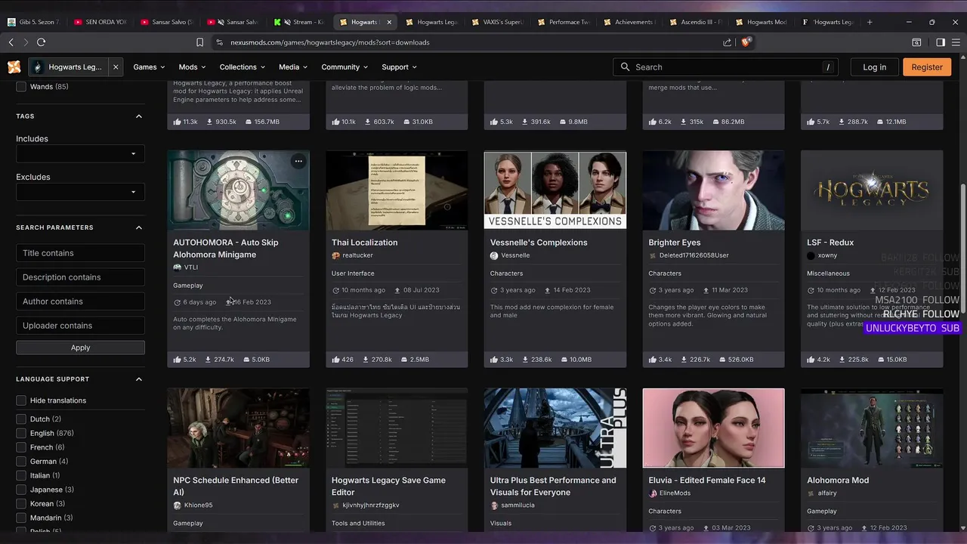Screen dimensions: 967x544
Task: Open realtucker author avatar
Action: coord(335,256)
